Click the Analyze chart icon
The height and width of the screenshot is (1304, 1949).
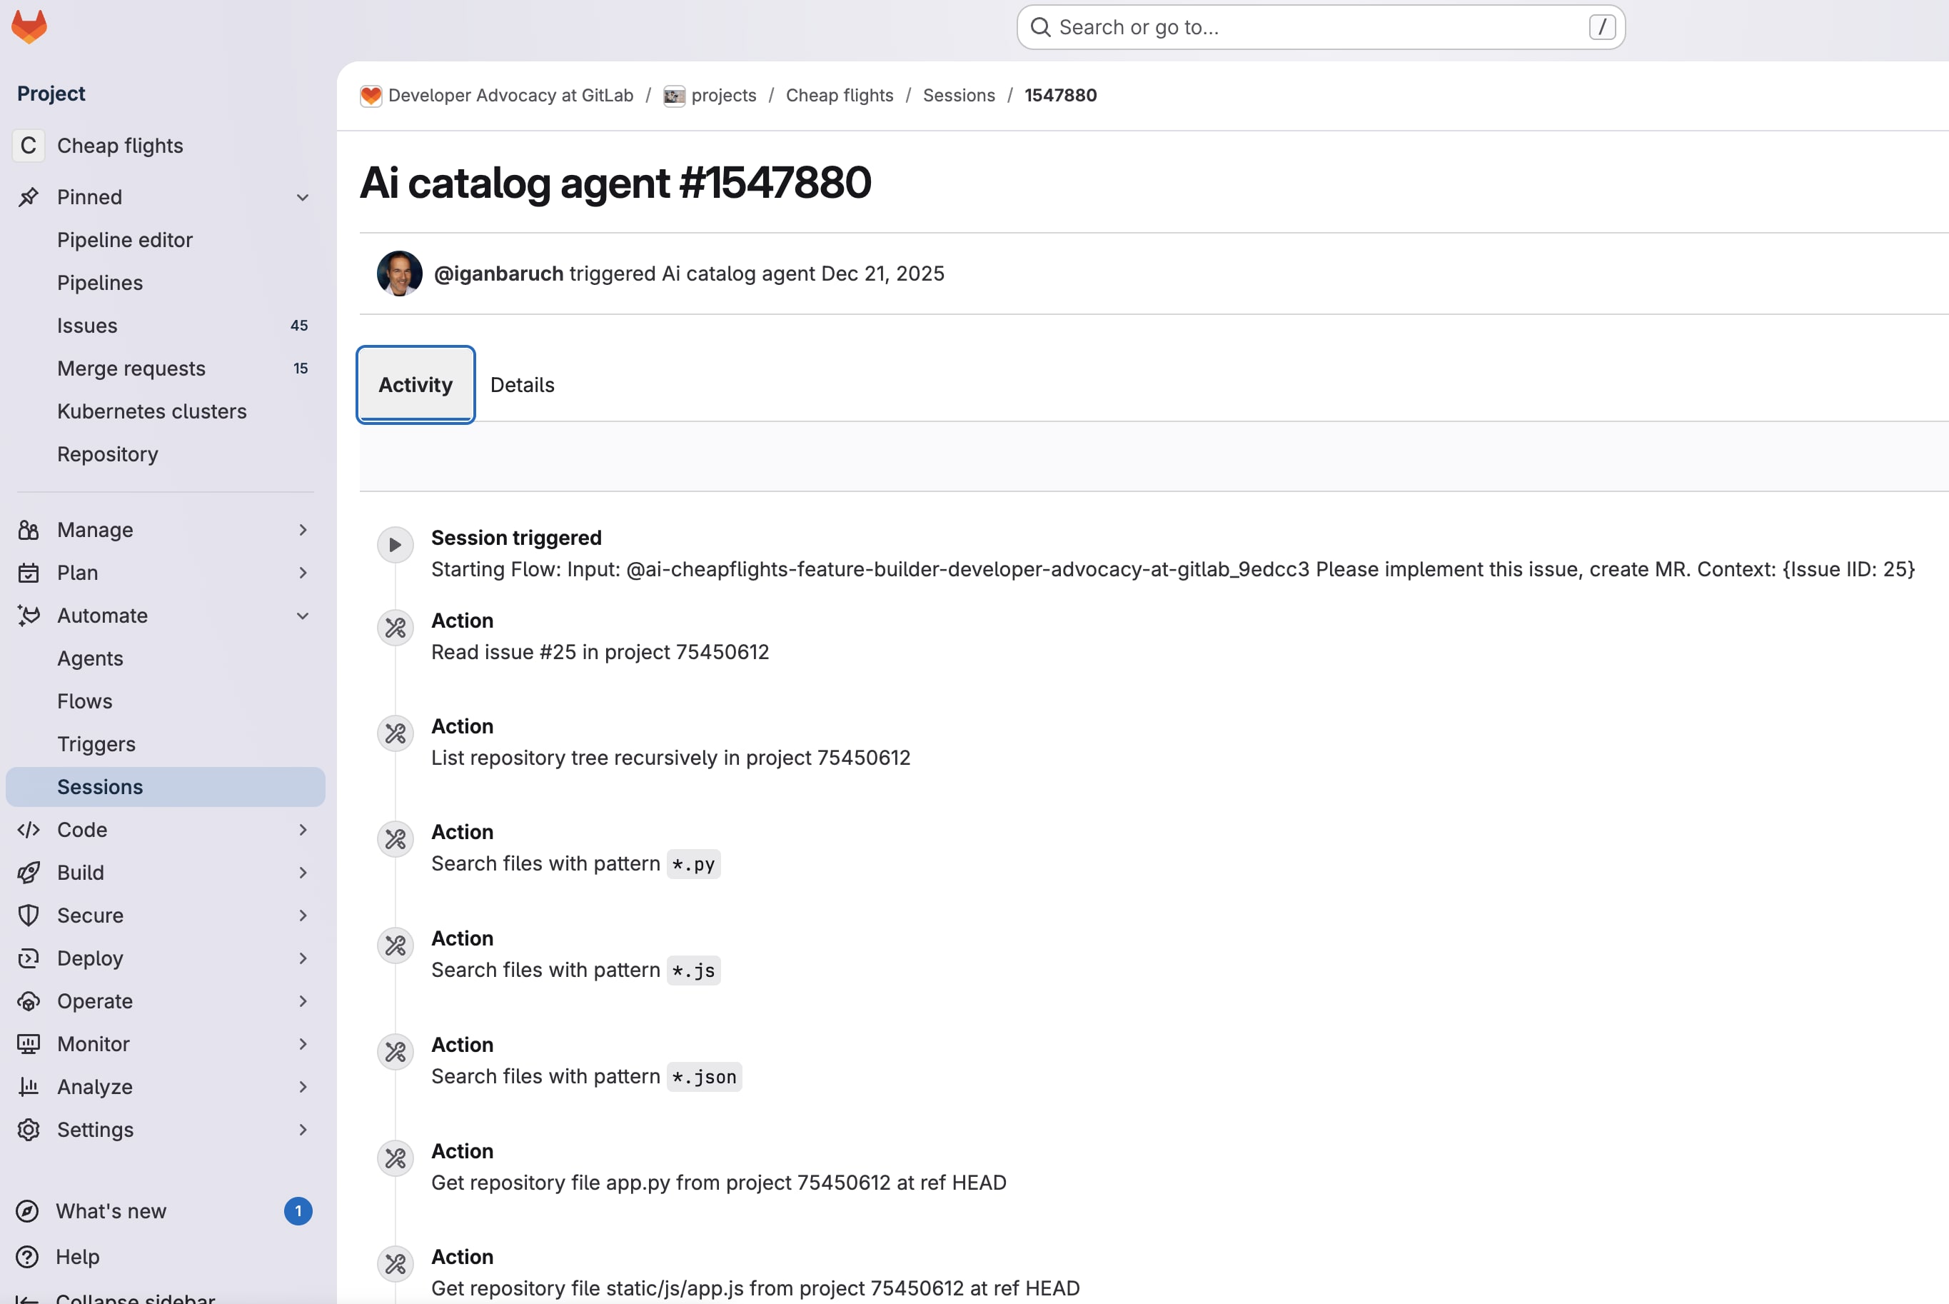[29, 1086]
